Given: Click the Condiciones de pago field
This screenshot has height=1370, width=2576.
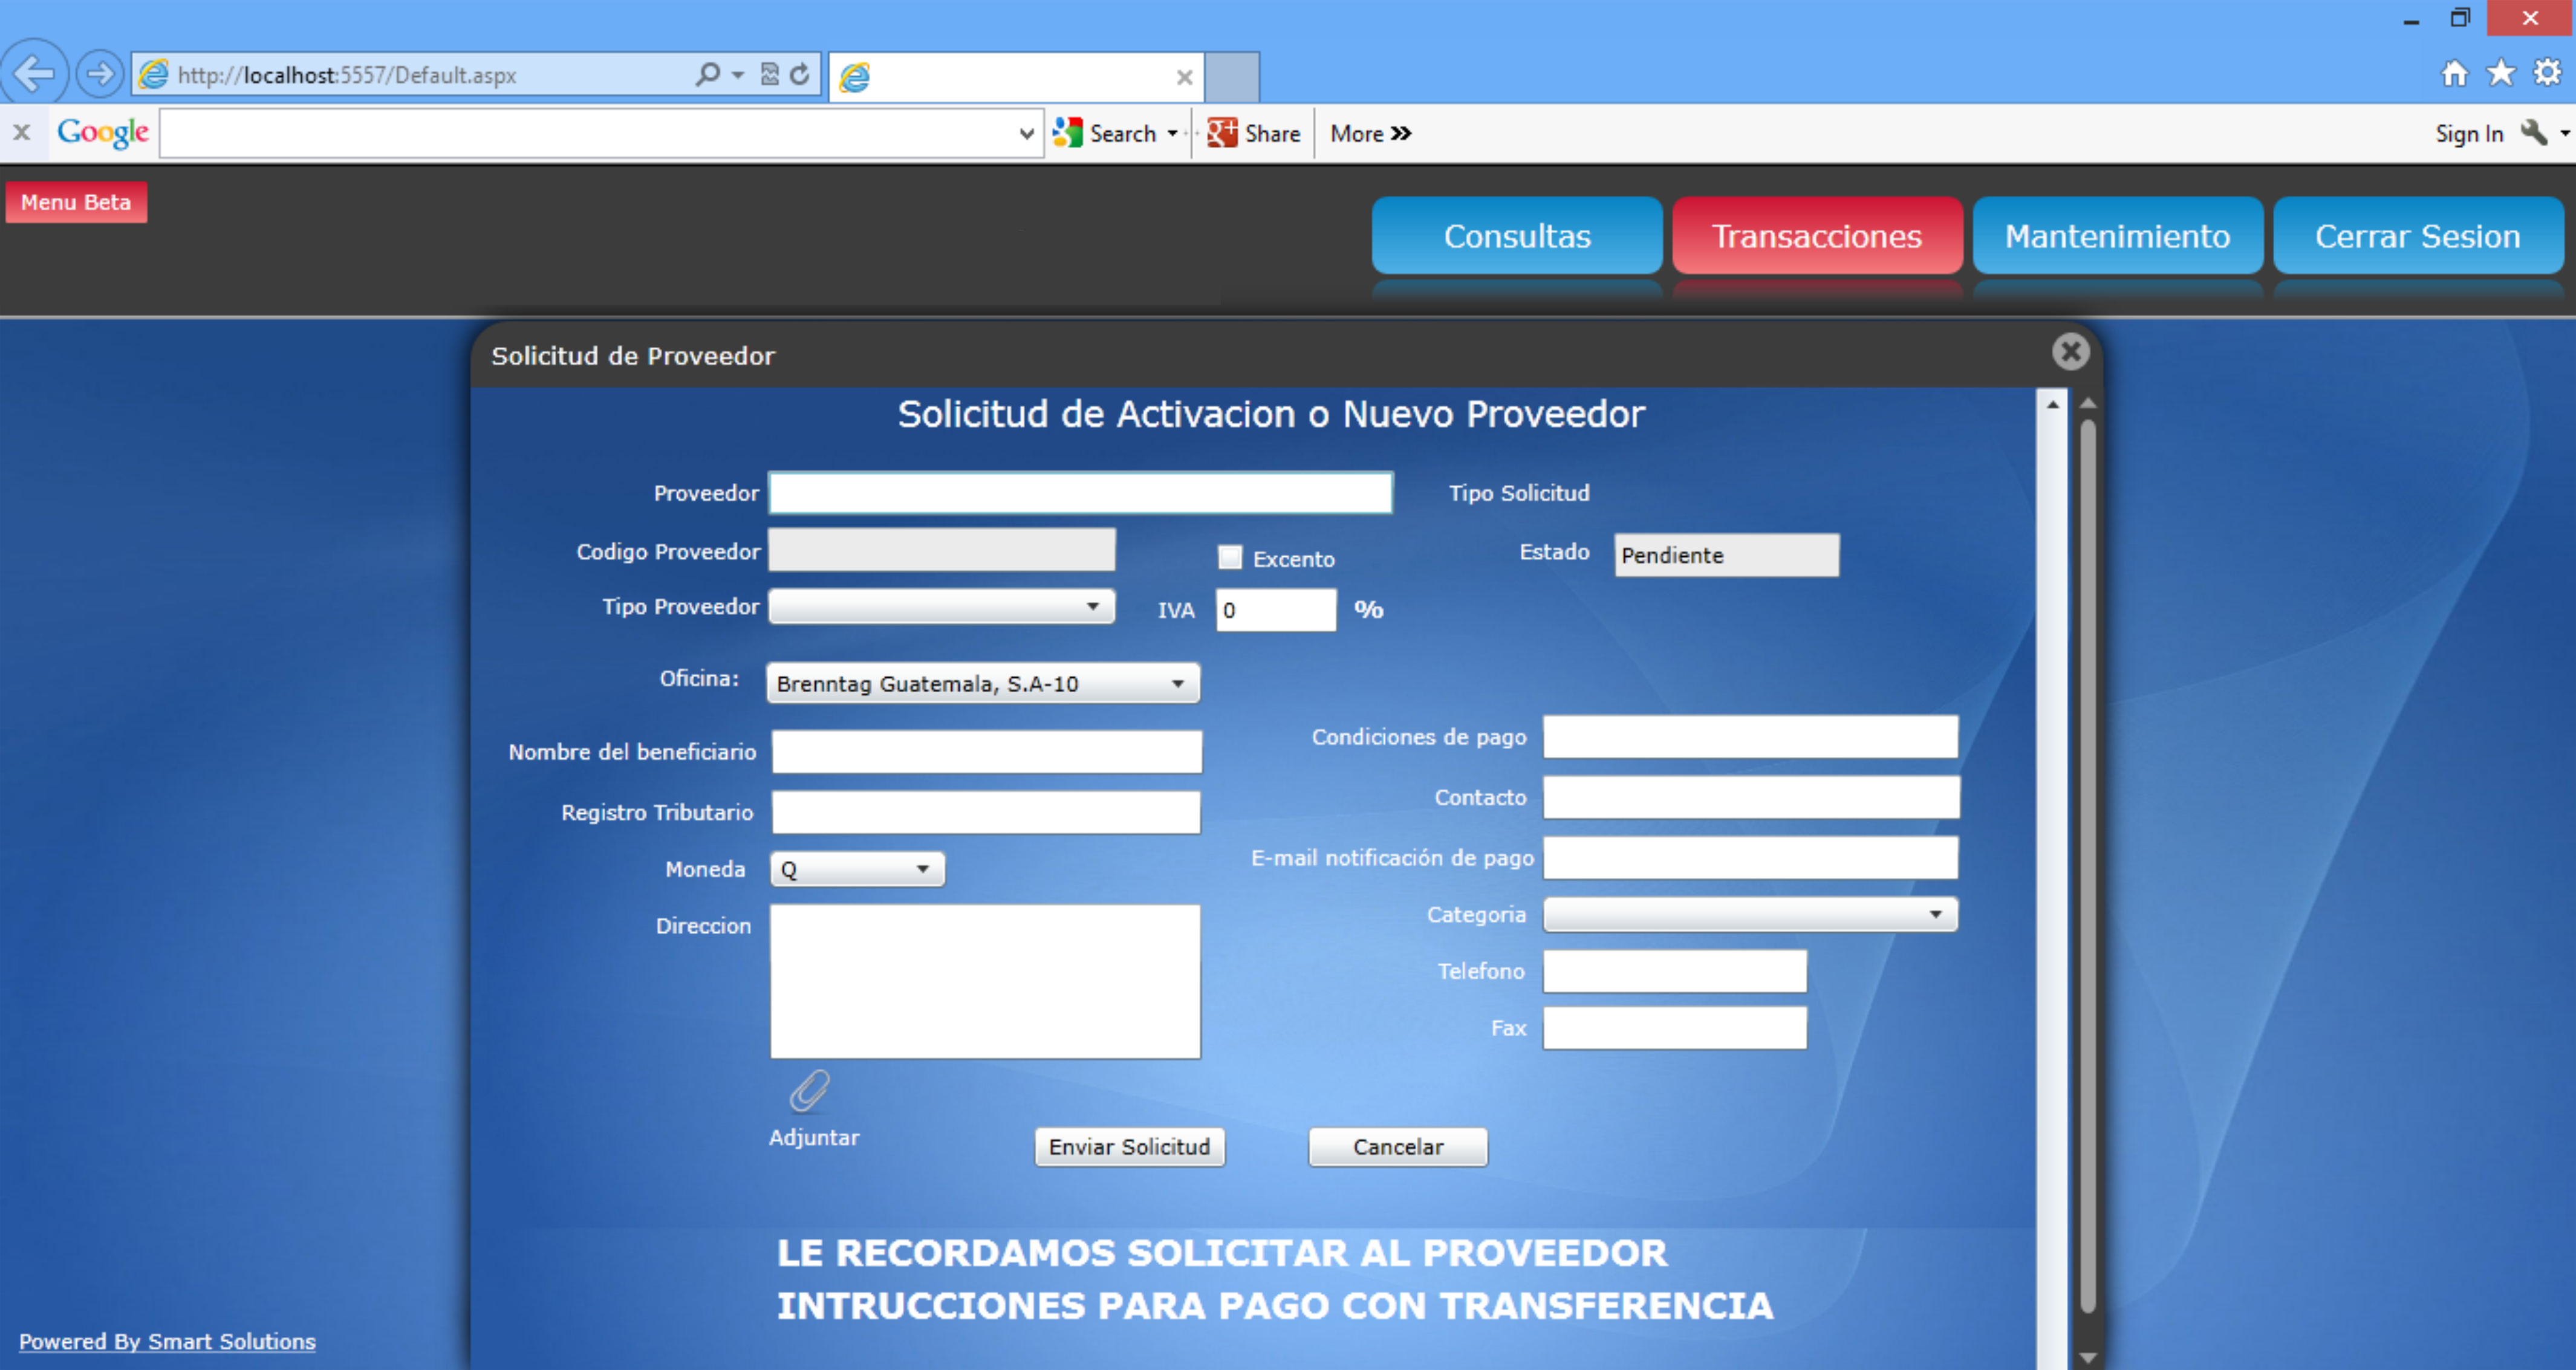Looking at the screenshot, I should (x=1750, y=736).
